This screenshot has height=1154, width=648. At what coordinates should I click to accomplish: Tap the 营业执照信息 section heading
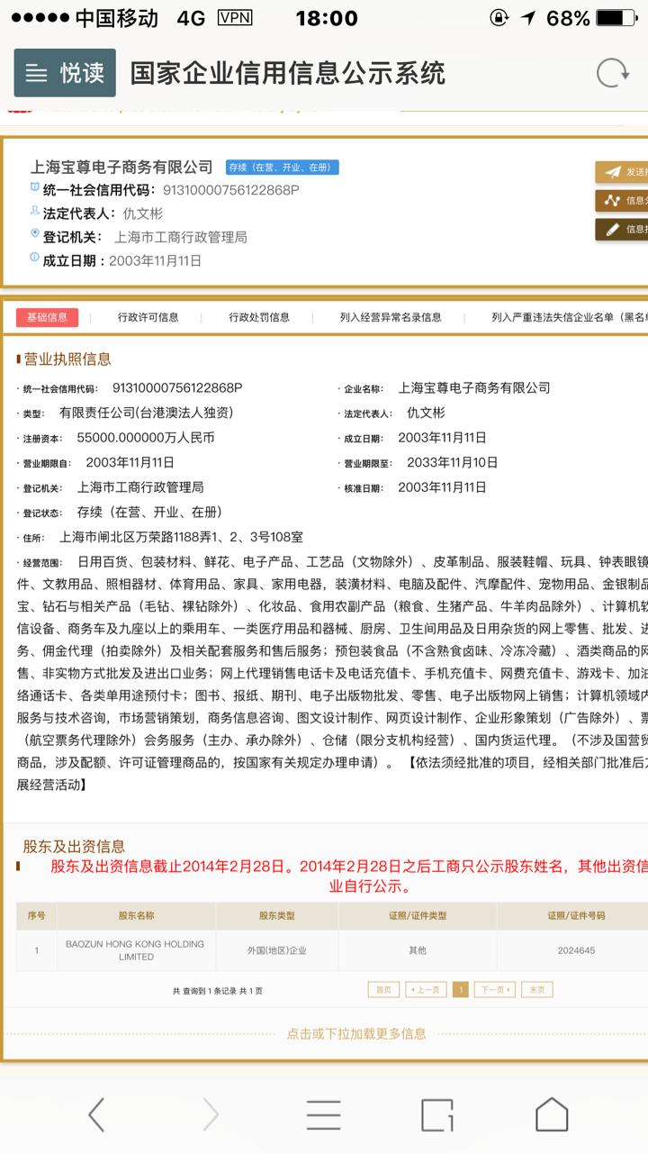67,359
